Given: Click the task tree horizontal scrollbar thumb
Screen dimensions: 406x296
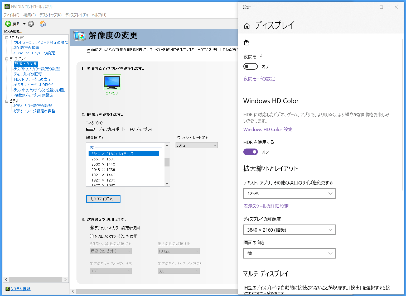Looking at the screenshot, I should [35, 279].
